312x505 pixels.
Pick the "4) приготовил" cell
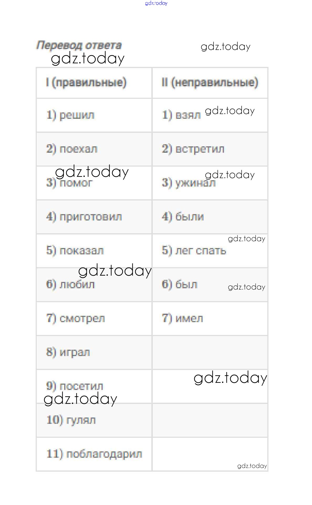[x=84, y=217]
